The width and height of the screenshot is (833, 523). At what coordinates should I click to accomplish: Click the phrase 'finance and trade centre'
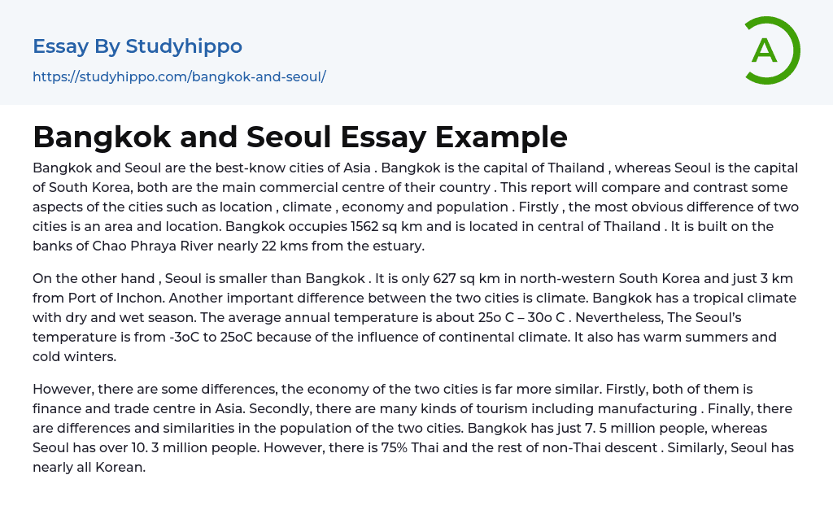(x=111, y=408)
